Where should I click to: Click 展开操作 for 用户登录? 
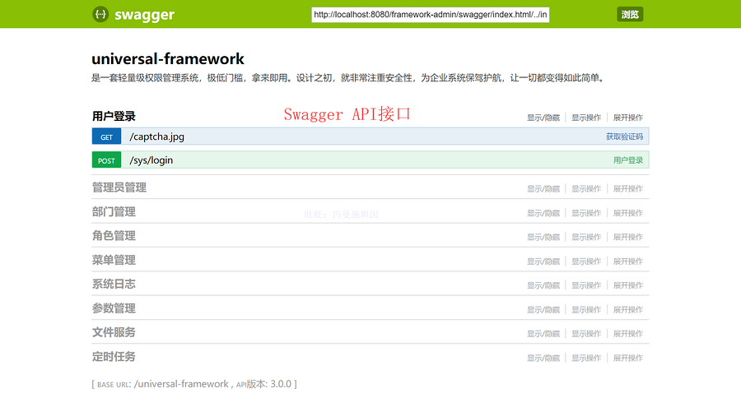tap(628, 118)
